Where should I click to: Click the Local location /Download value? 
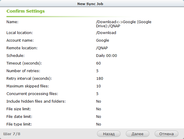click(x=106, y=33)
